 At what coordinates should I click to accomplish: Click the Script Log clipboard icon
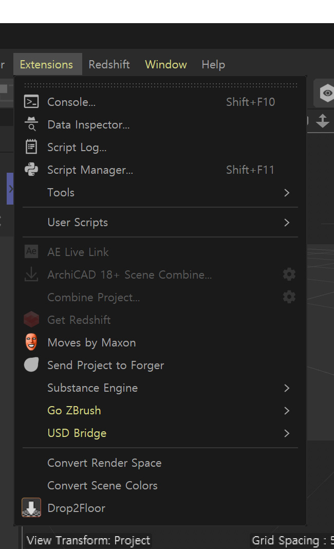[x=31, y=147]
